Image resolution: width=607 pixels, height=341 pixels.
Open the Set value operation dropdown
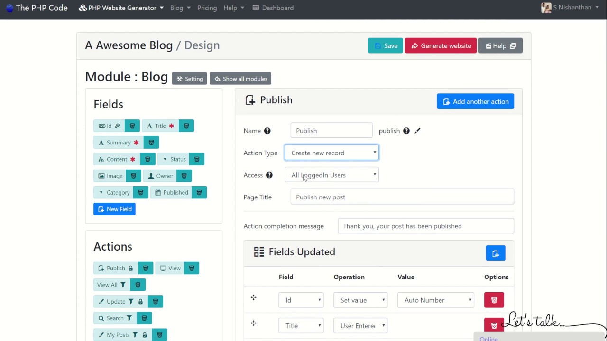tap(360, 300)
